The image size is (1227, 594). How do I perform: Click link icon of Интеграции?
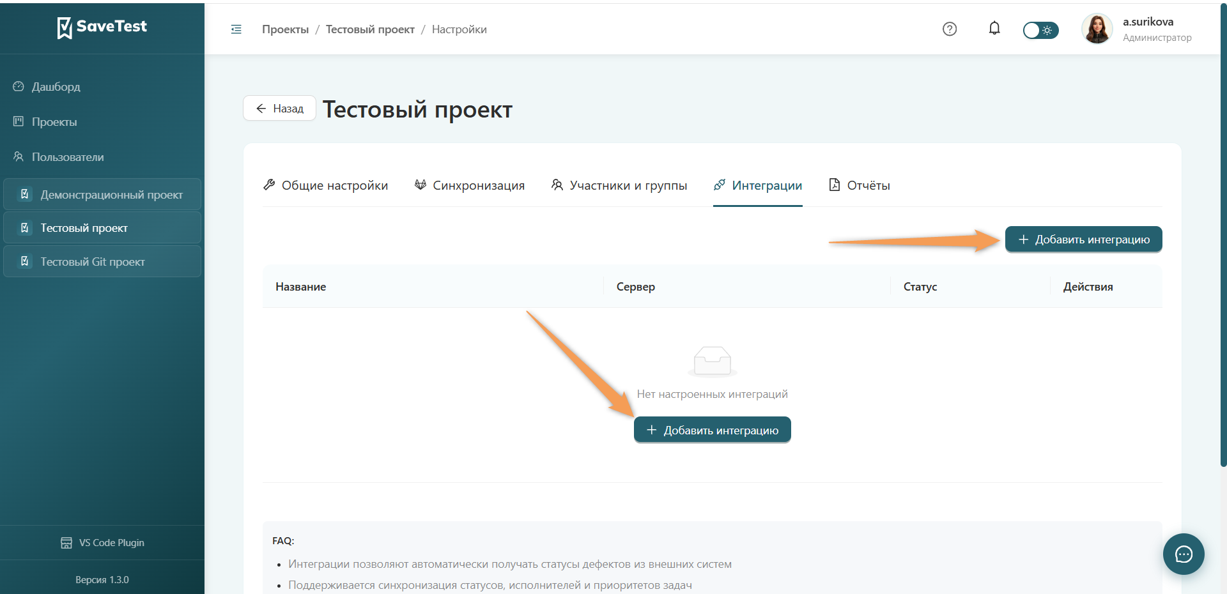(720, 185)
